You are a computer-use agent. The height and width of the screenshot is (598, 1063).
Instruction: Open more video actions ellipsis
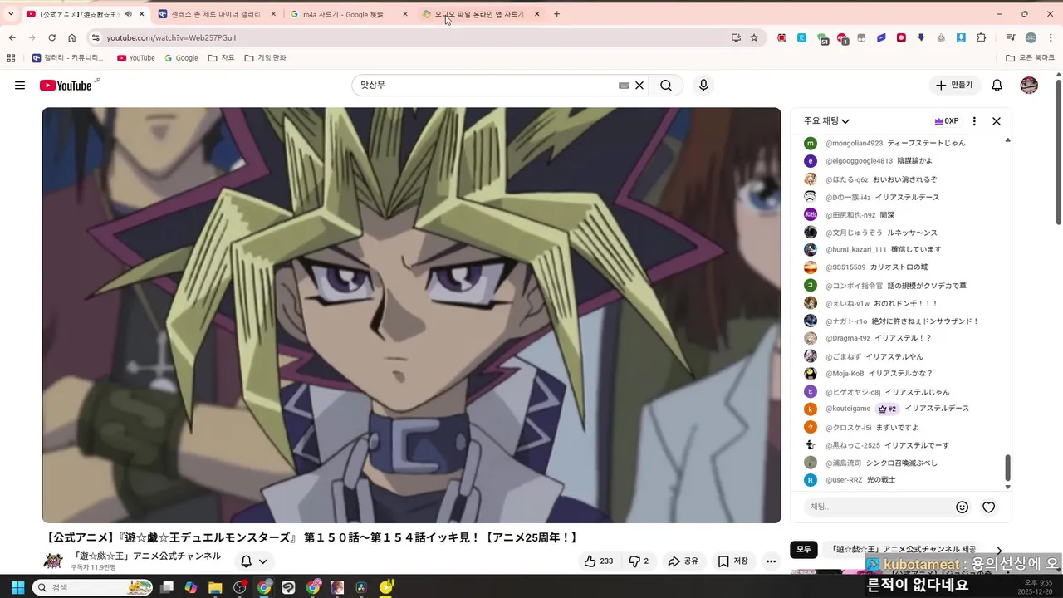tap(772, 561)
